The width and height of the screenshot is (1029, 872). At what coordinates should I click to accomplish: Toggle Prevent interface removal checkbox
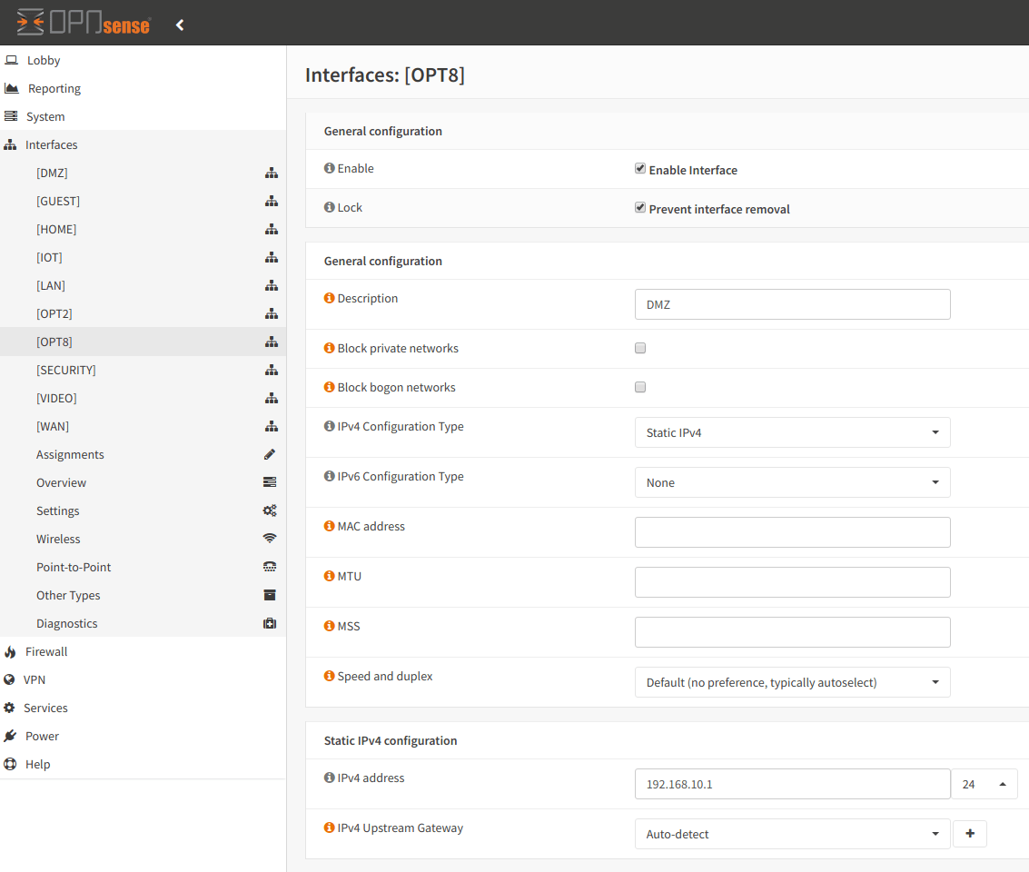click(x=640, y=208)
